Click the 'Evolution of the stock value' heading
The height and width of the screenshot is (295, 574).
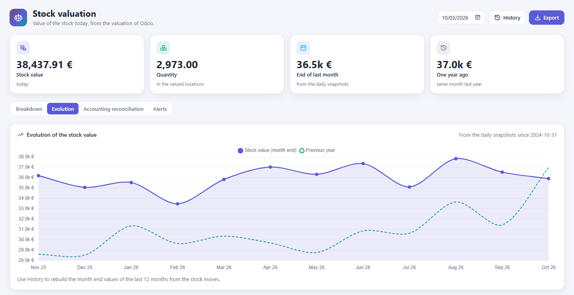coord(62,135)
